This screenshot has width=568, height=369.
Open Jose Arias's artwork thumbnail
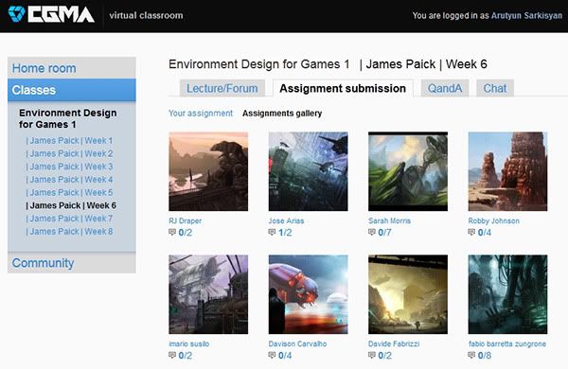click(x=308, y=171)
